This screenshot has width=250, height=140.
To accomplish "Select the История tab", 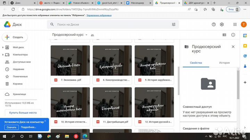I will pos(224,63).
